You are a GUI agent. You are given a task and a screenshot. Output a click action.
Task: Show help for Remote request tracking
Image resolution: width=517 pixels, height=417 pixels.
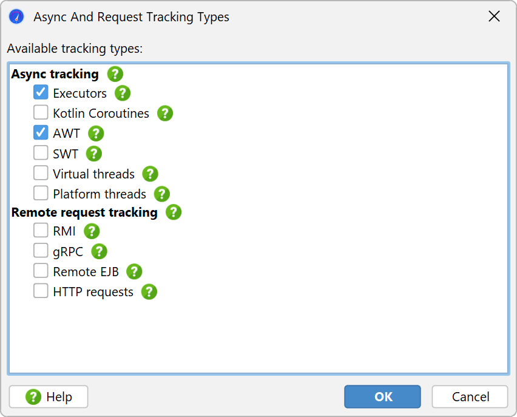tap(174, 212)
